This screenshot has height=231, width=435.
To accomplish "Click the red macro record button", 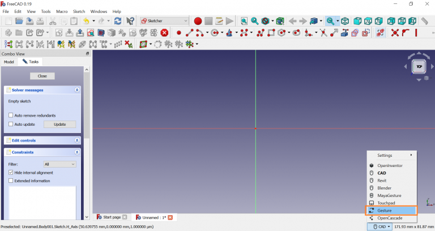I will tap(198, 21).
